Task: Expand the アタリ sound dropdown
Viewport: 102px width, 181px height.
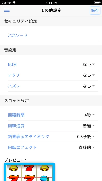Action: coord(53,75)
